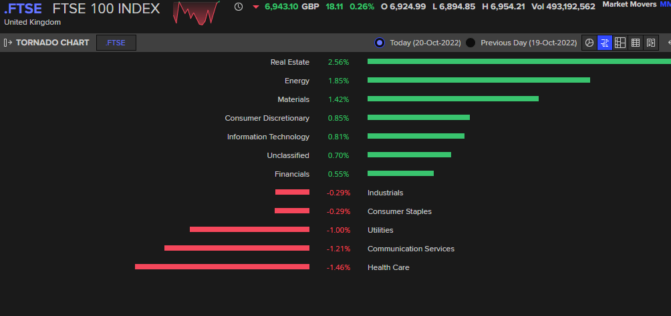Click the Energy sector label
The height and width of the screenshot is (316, 671).
click(297, 81)
